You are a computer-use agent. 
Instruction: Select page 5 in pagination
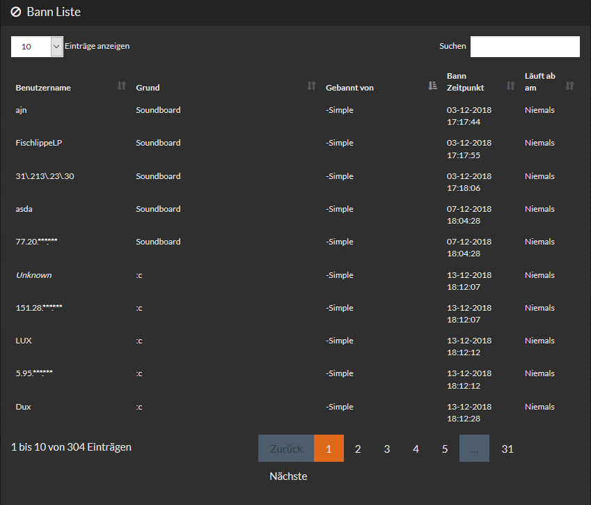point(445,449)
